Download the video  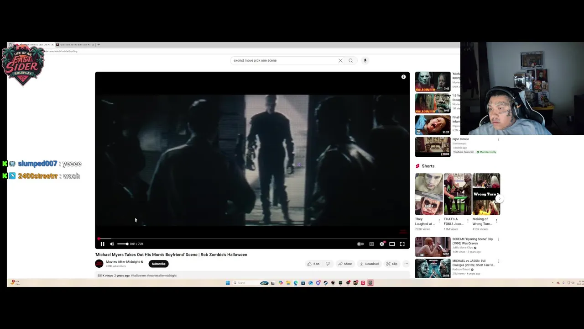(369, 264)
